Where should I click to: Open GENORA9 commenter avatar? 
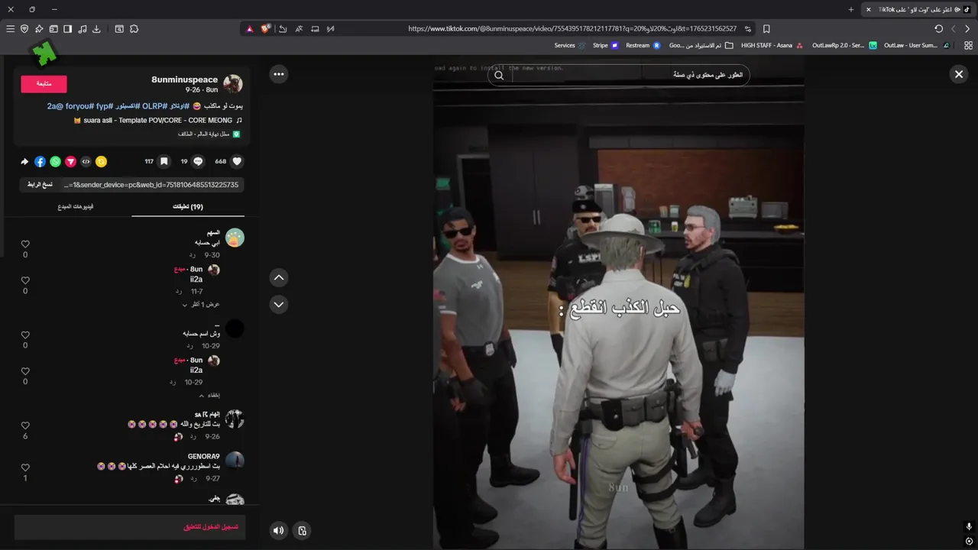point(235,460)
